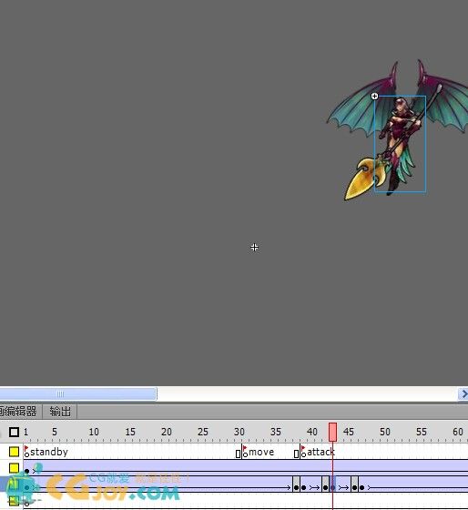468x510 pixels.
Task: Jump to frame 55 on the ruler
Action: click(x=422, y=432)
